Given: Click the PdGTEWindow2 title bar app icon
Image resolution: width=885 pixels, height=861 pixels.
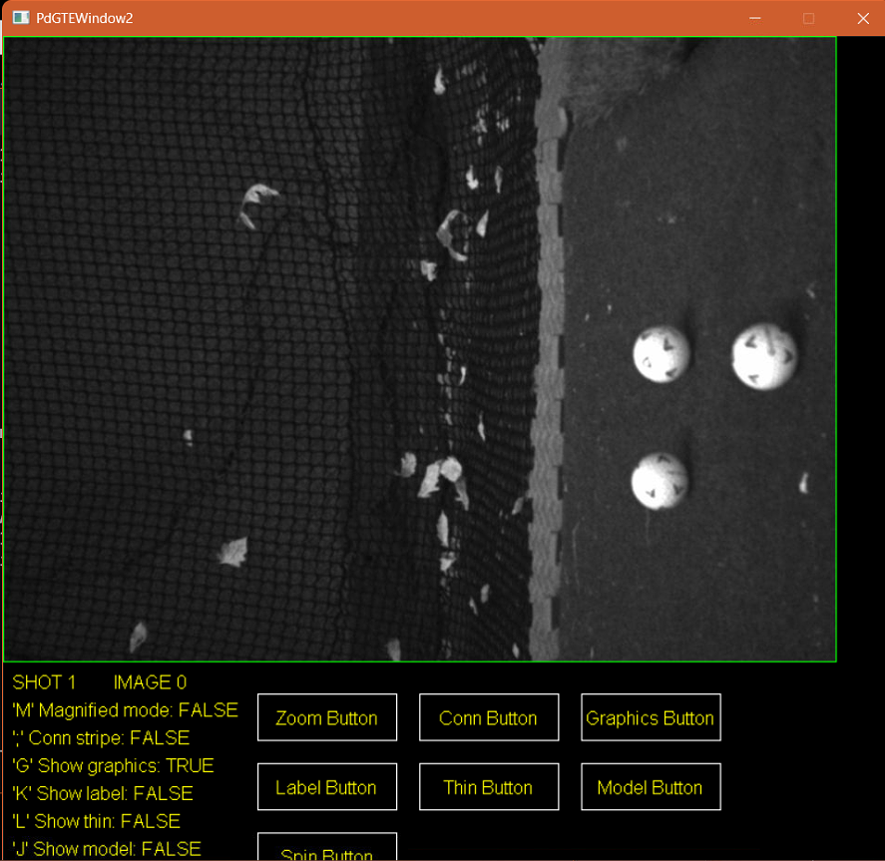Looking at the screenshot, I should tap(21, 18).
